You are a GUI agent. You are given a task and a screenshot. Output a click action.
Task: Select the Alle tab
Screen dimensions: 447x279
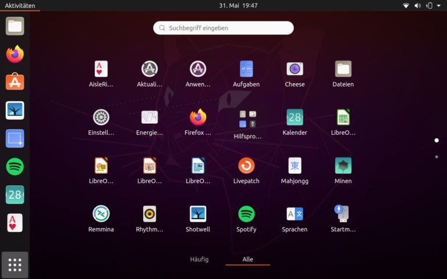point(247,259)
